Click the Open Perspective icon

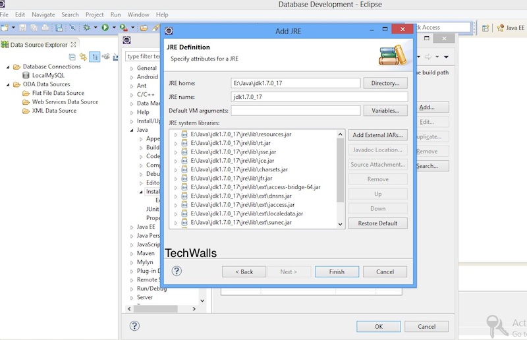485,28
